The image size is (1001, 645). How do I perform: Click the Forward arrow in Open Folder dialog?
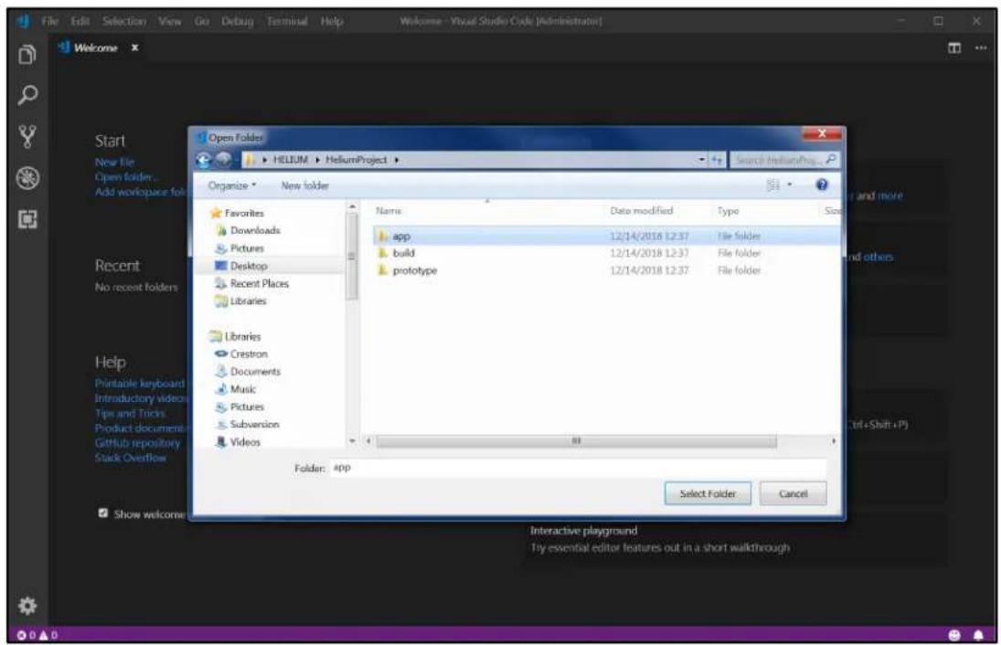[223, 160]
